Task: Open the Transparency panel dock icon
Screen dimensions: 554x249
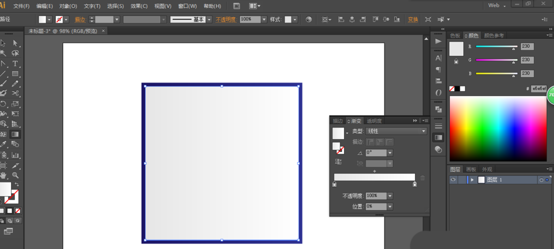Action: [438, 150]
